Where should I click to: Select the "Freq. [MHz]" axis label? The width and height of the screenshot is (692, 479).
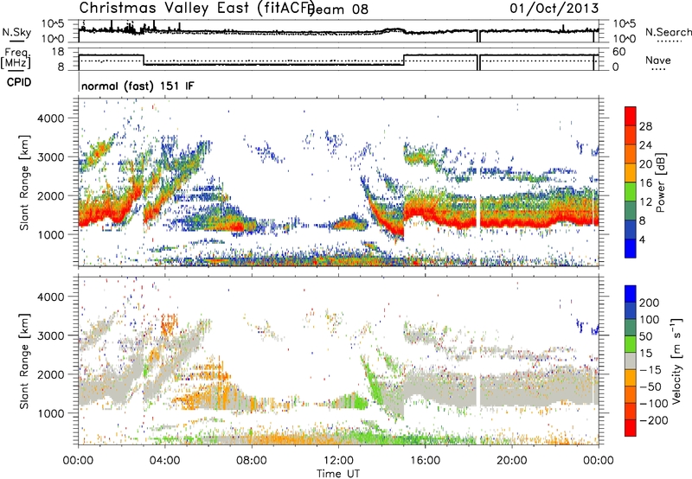(x=16, y=59)
